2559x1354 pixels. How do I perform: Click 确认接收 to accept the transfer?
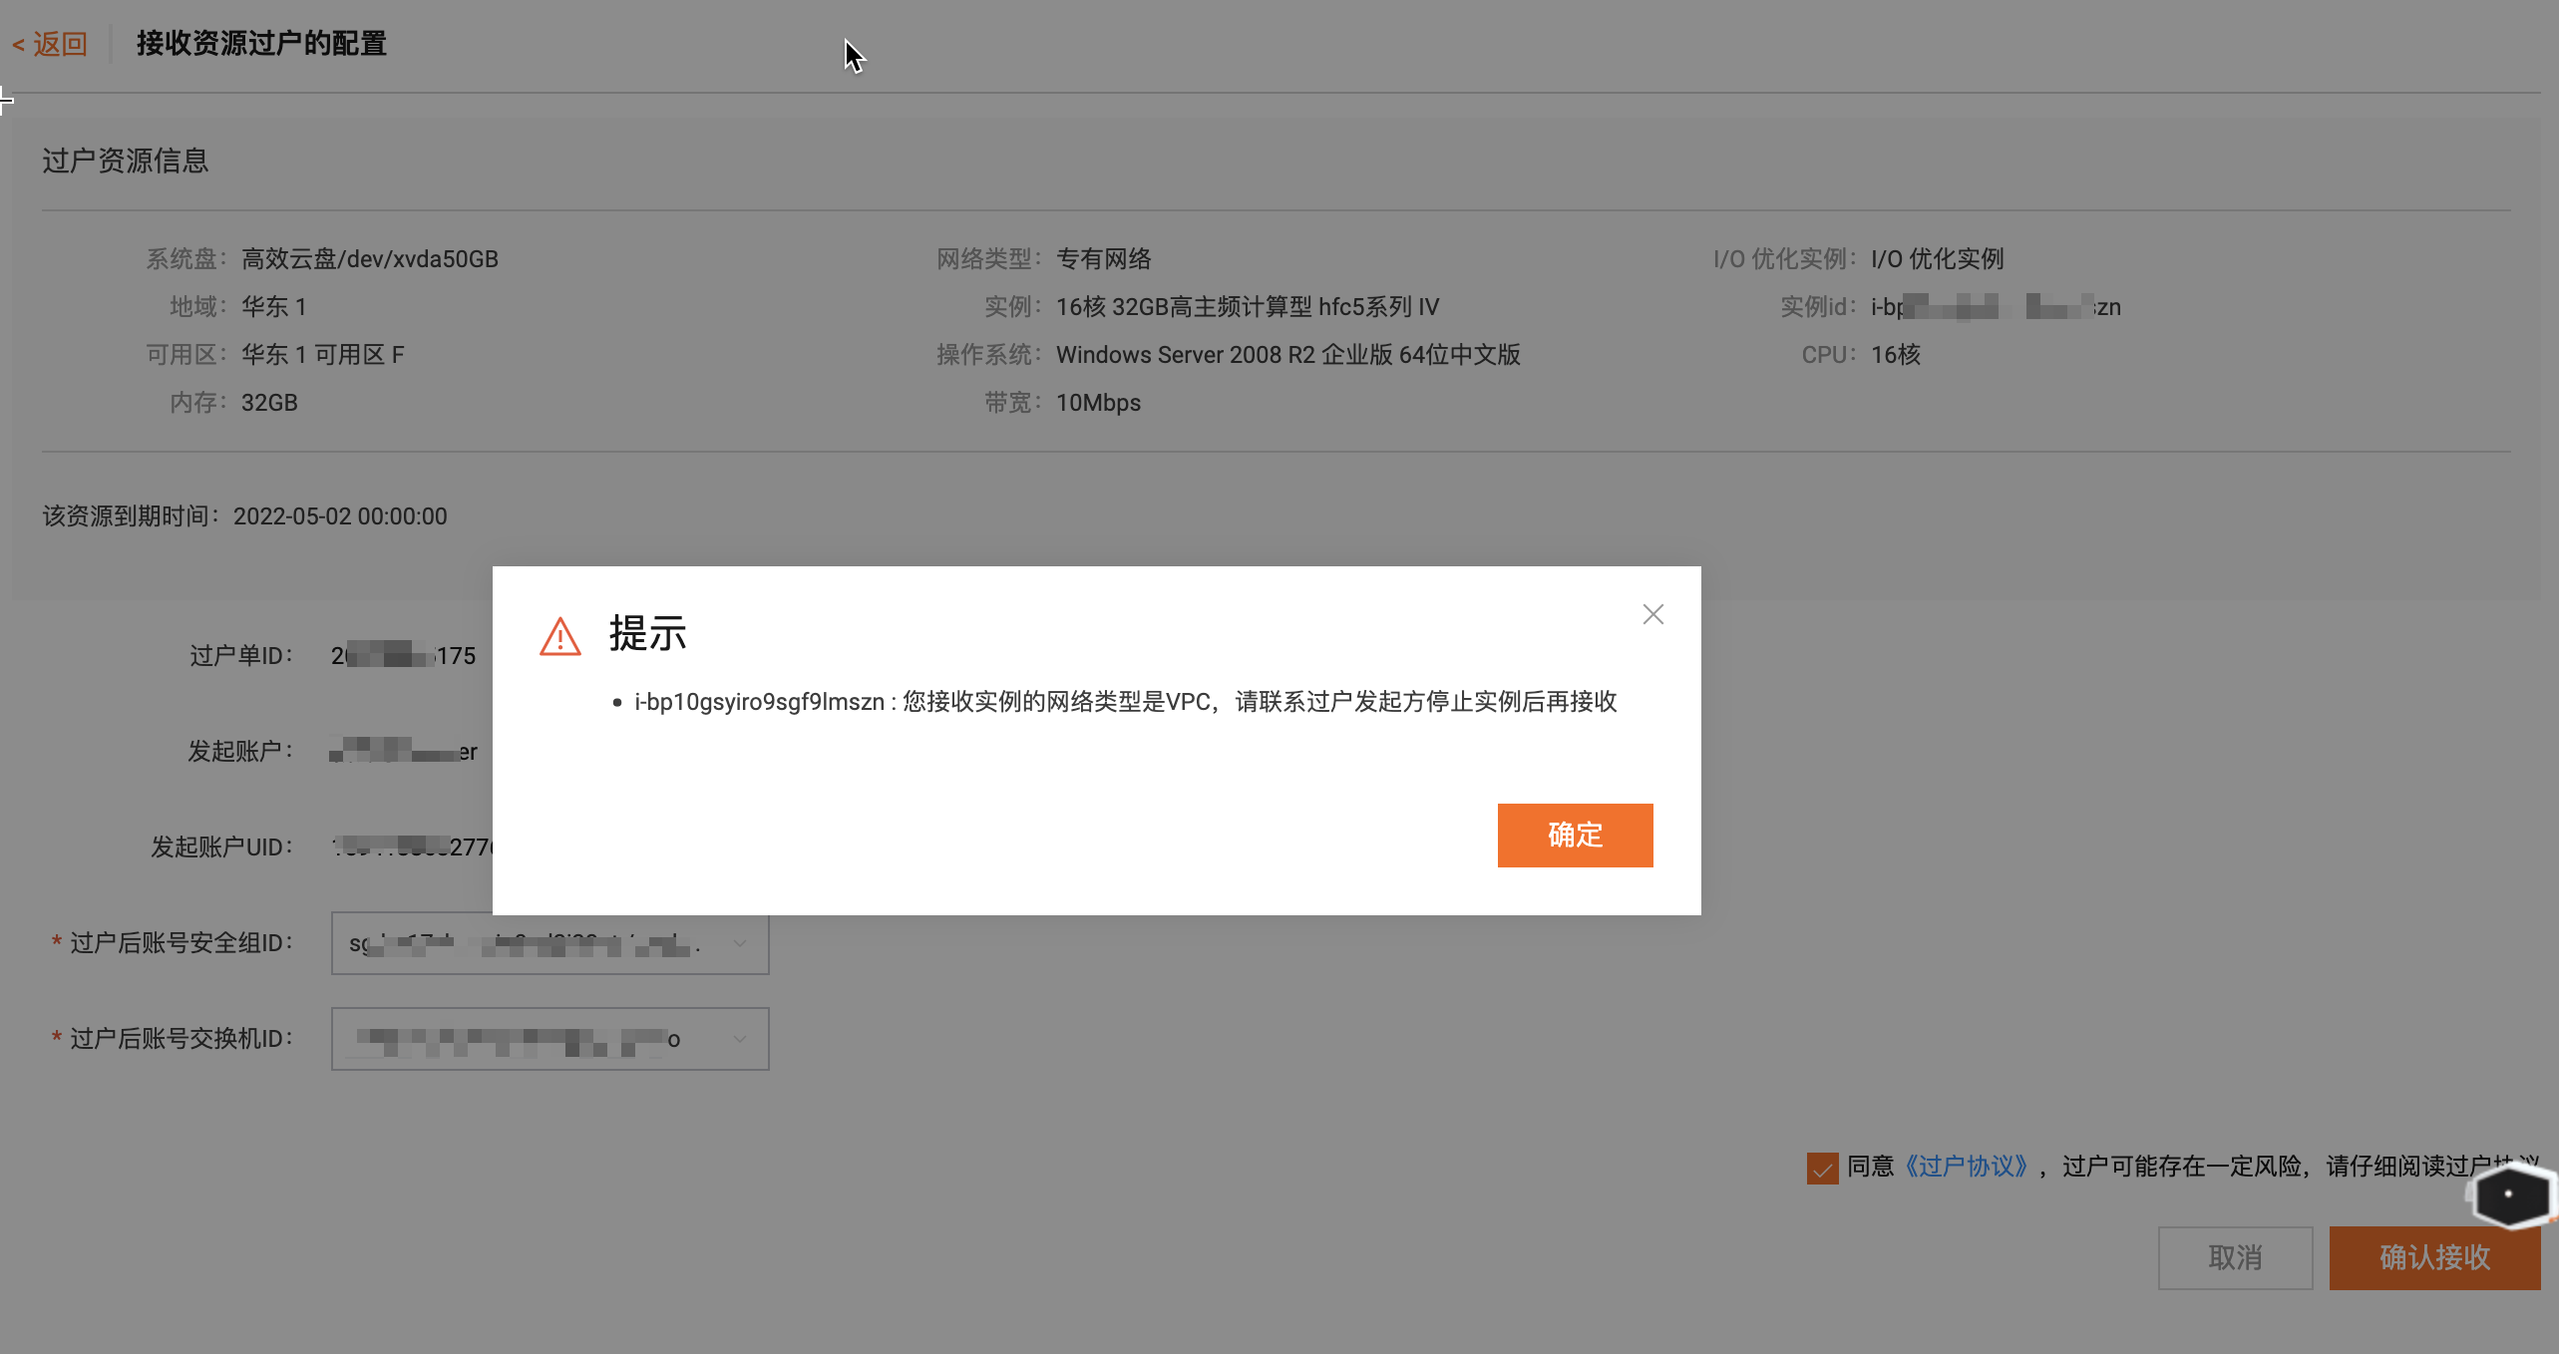2434,1257
